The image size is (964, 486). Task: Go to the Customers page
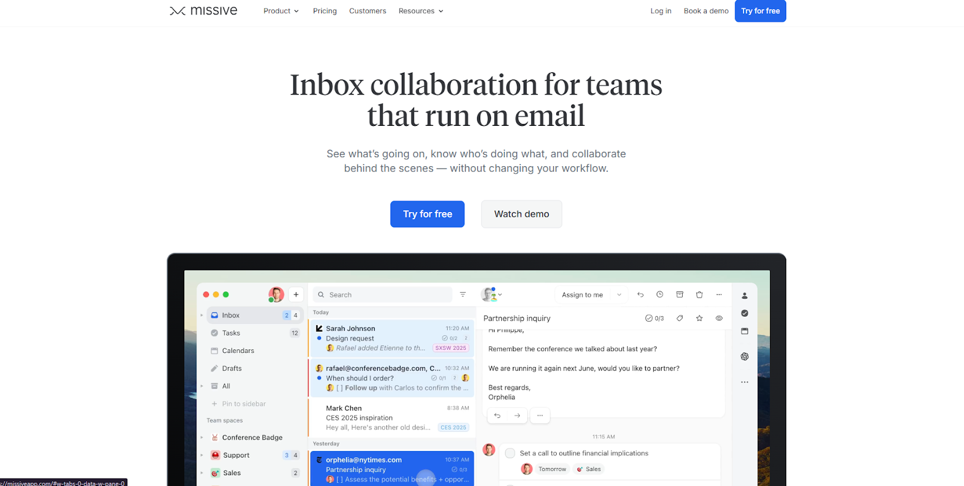tap(368, 11)
